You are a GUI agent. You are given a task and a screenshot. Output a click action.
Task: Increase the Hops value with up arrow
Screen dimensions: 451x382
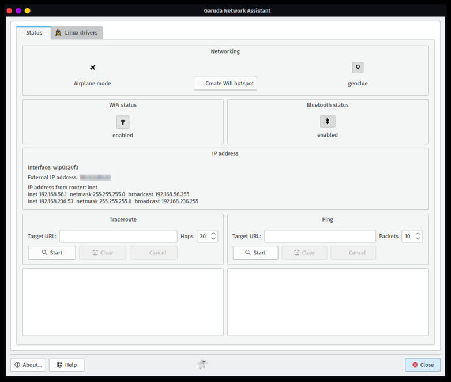click(213, 234)
